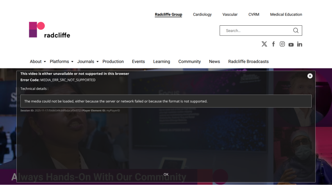Click the Session ID text line

(70, 111)
